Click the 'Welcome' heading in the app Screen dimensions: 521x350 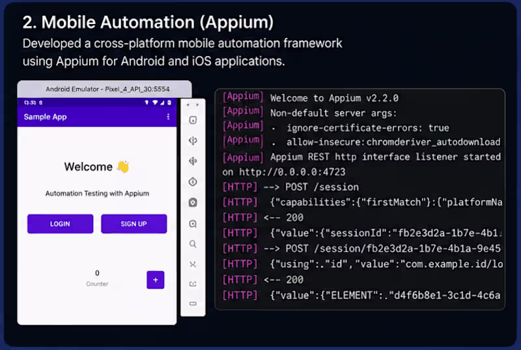(x=89, y=166)
